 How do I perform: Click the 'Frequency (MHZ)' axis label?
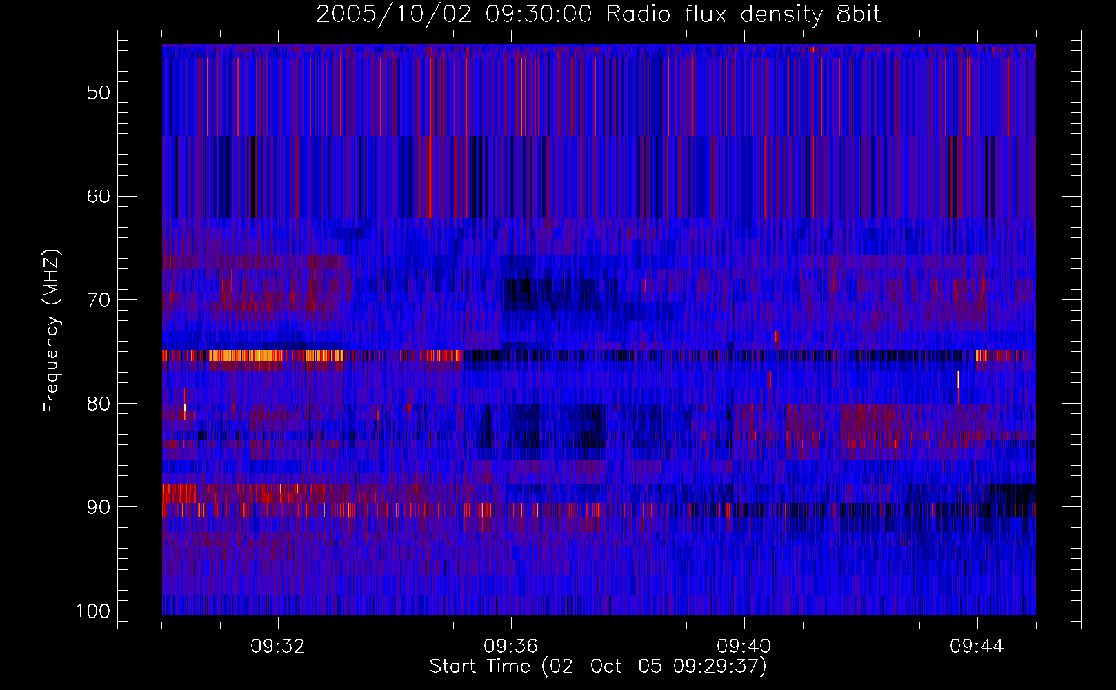coord(52,331)
